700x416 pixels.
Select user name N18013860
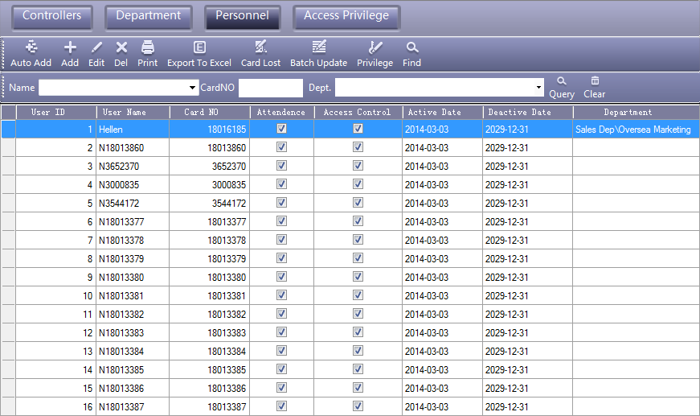tap(121, 148)
